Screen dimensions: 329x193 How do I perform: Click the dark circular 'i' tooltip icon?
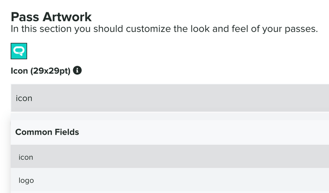(x=77, y=70)
